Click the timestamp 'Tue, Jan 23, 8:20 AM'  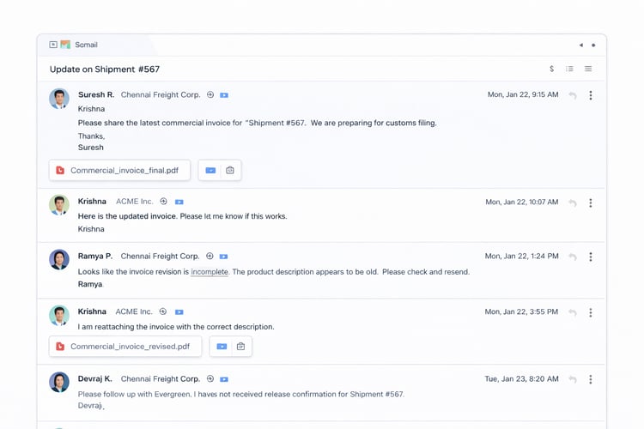pyautogui.click(x=521, y=378)
